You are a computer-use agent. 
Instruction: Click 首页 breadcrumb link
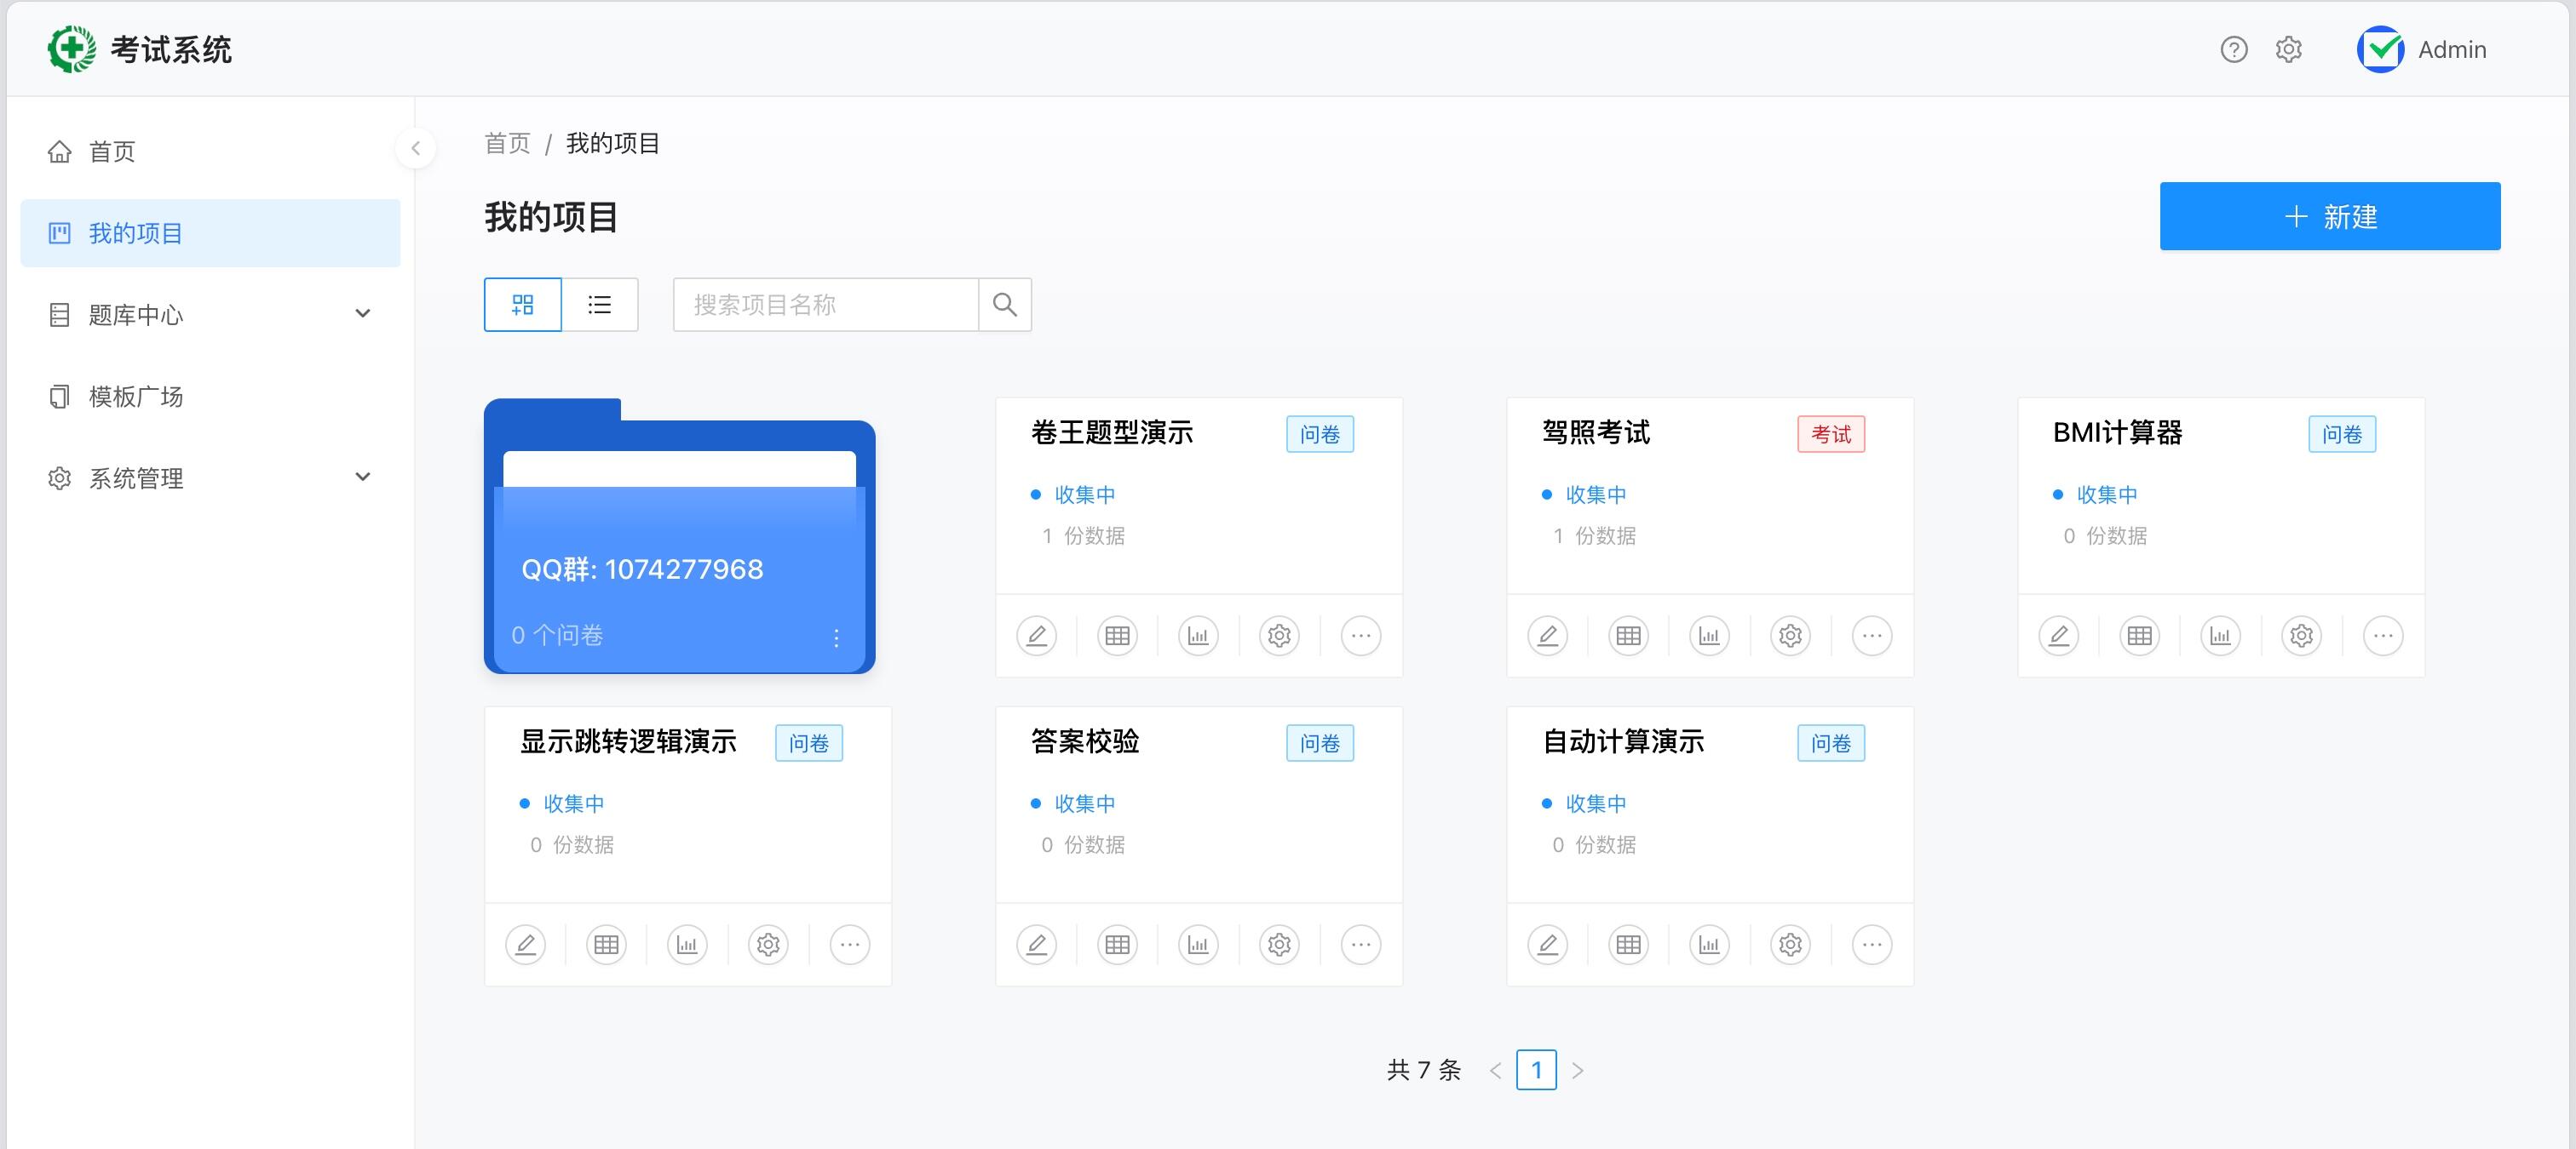coord(507,144)
